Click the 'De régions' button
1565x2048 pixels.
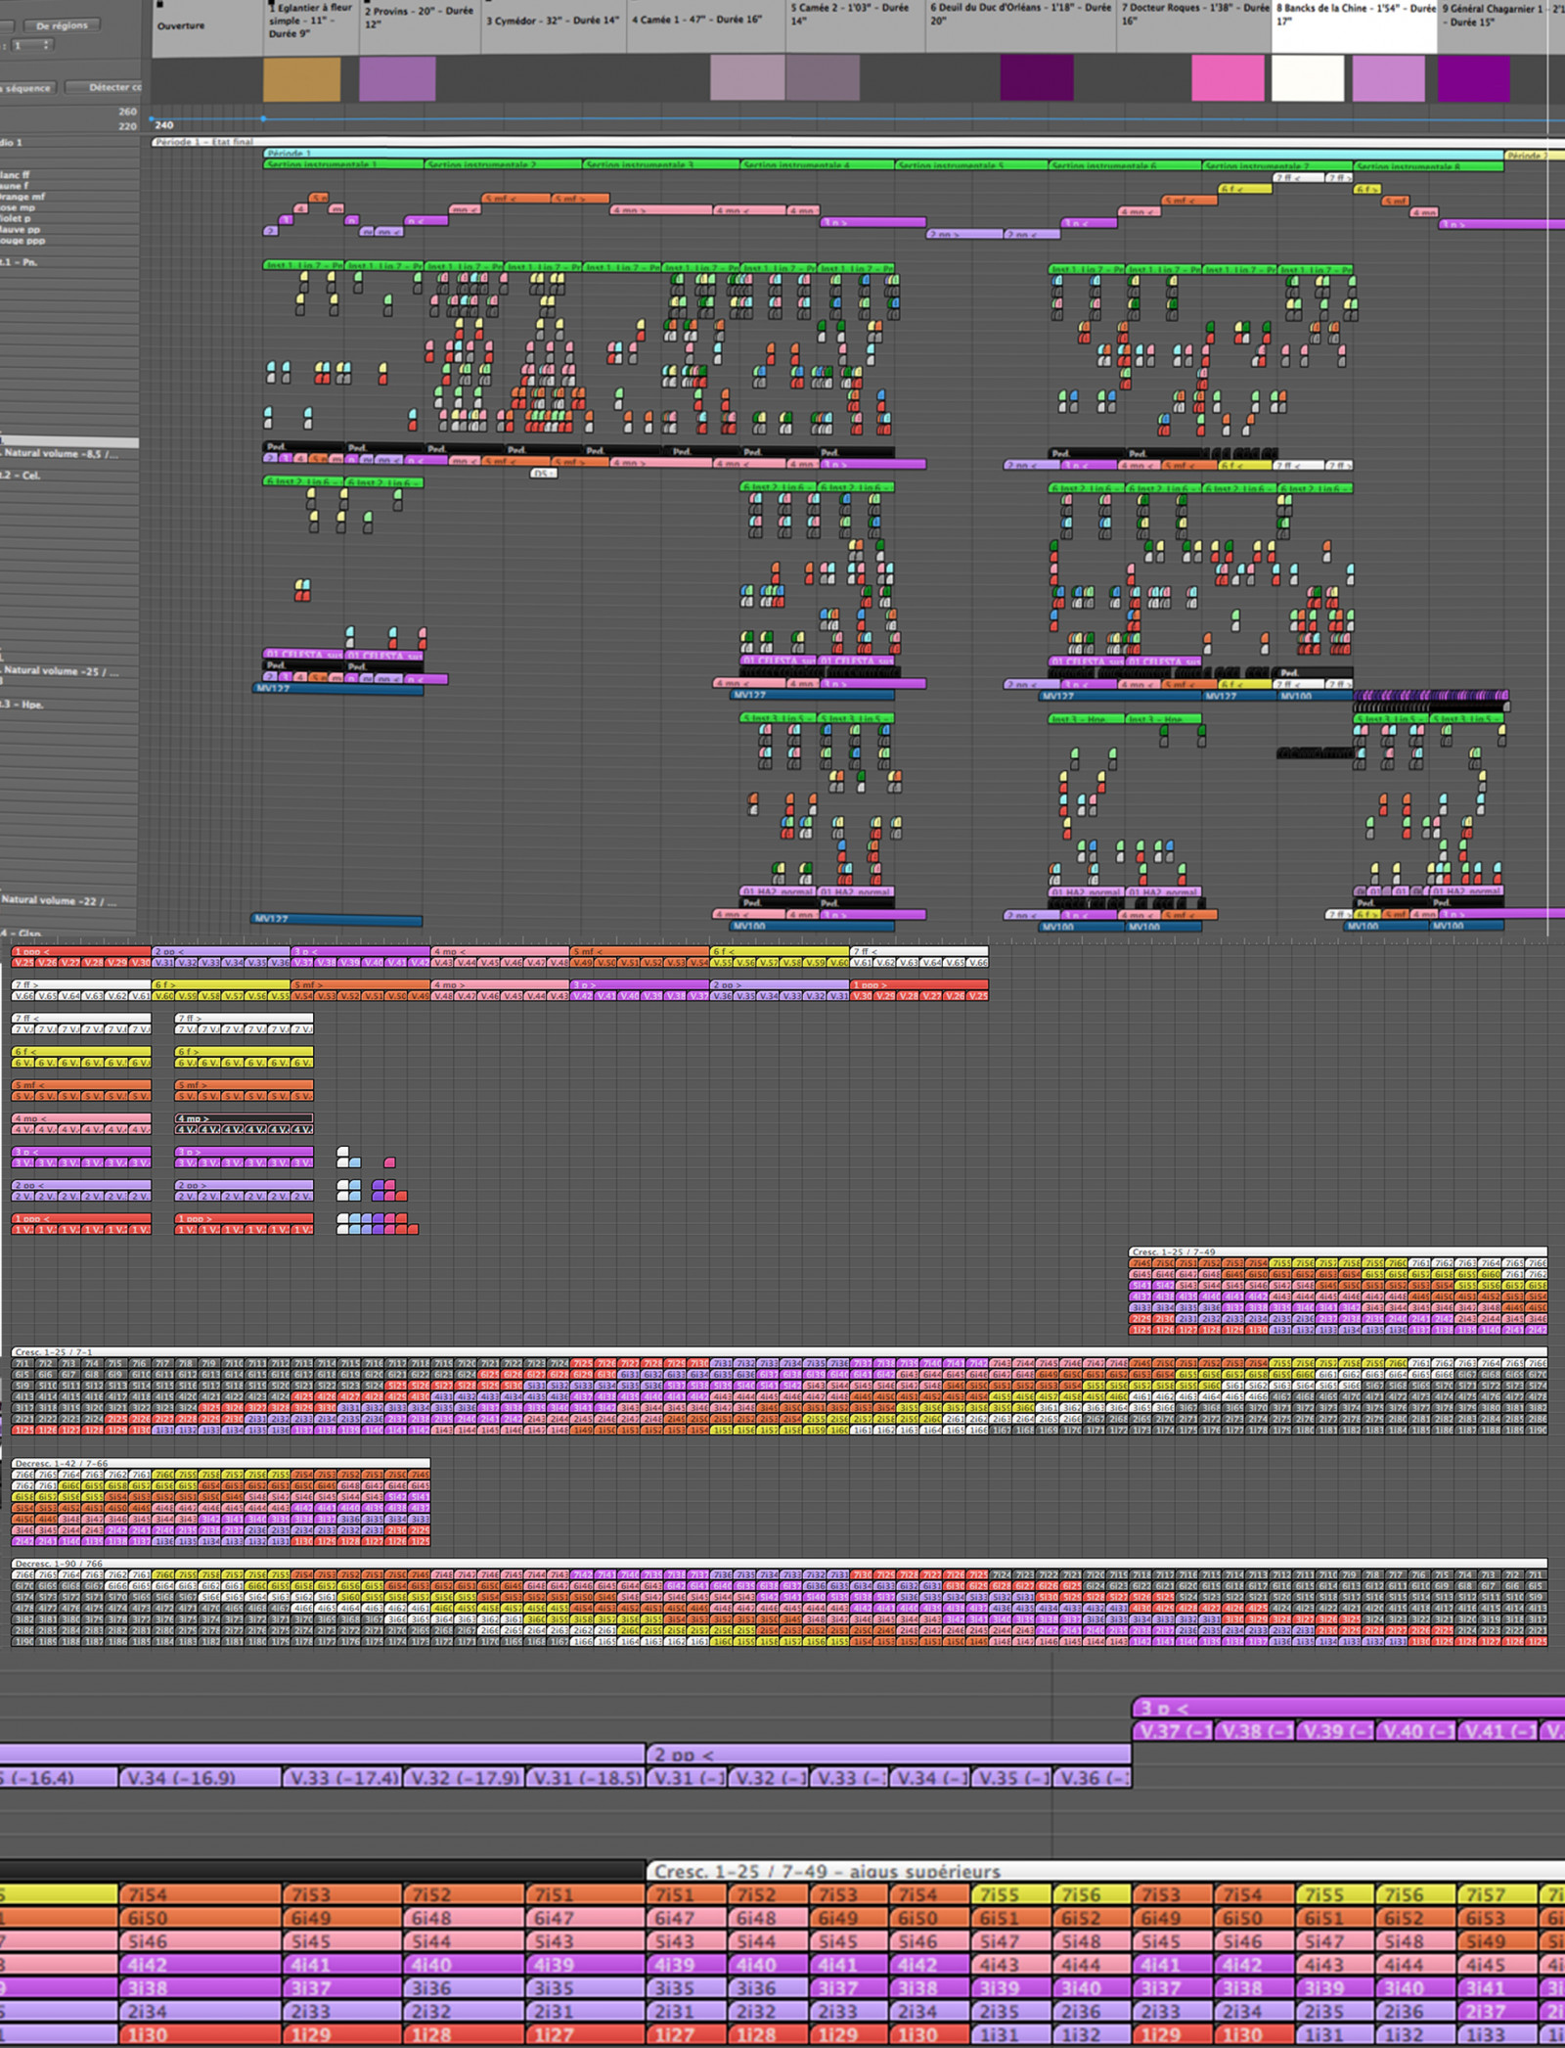coord(61,25)
